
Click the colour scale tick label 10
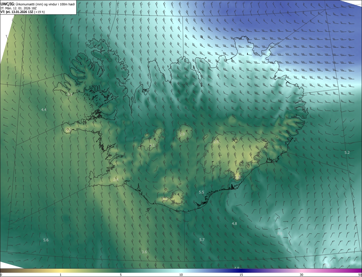tap(181, 275)
